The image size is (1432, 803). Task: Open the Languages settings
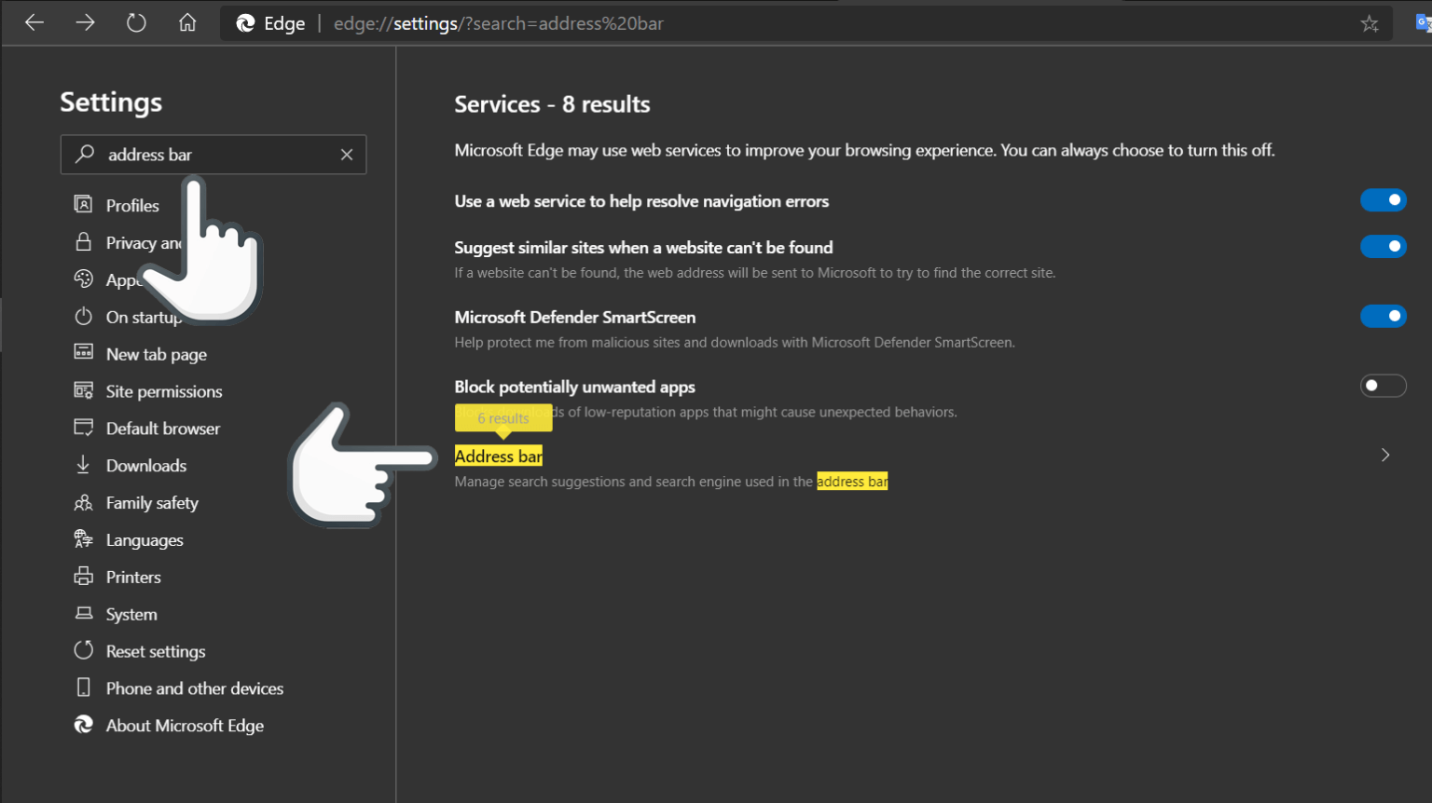click(x=145, y=540)
